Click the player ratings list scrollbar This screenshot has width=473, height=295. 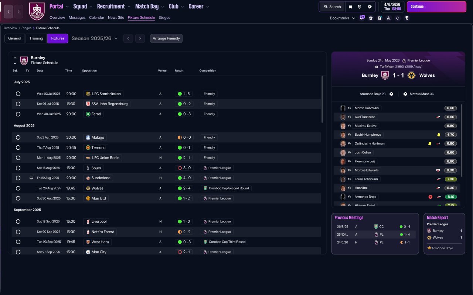click(x=462, y=140)
